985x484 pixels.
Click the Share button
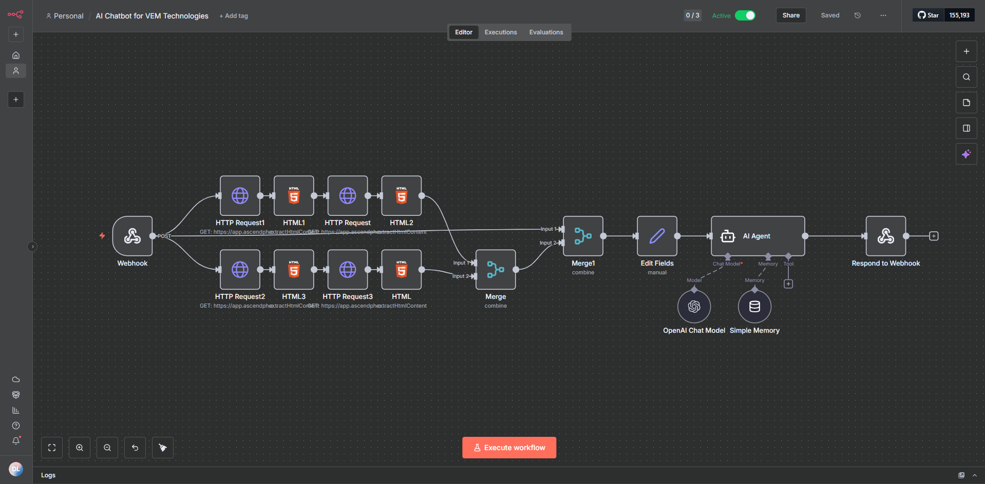click(x=791, y=15)
